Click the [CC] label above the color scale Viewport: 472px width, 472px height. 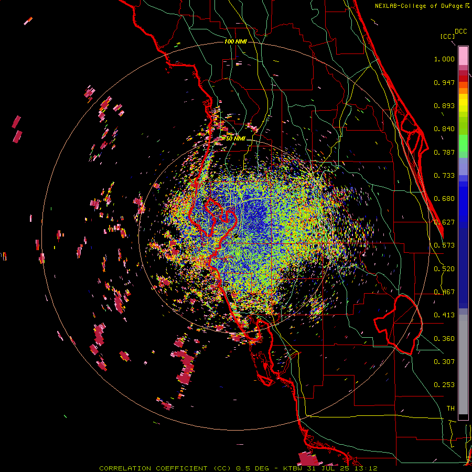[x=447, y=36]
